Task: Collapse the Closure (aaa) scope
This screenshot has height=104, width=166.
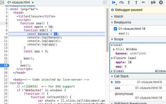Action: pos(112,58)
